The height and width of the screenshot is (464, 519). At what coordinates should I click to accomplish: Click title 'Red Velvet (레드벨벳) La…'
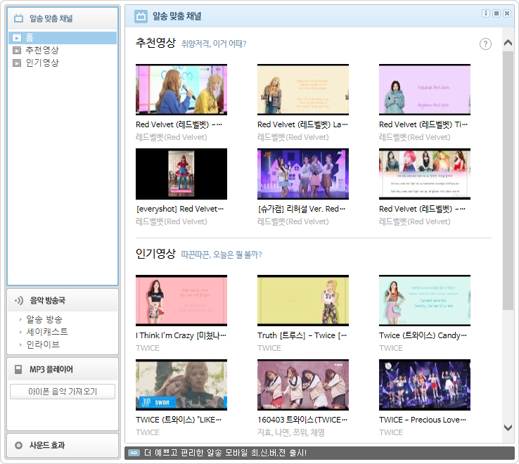(x=302, y=124)
